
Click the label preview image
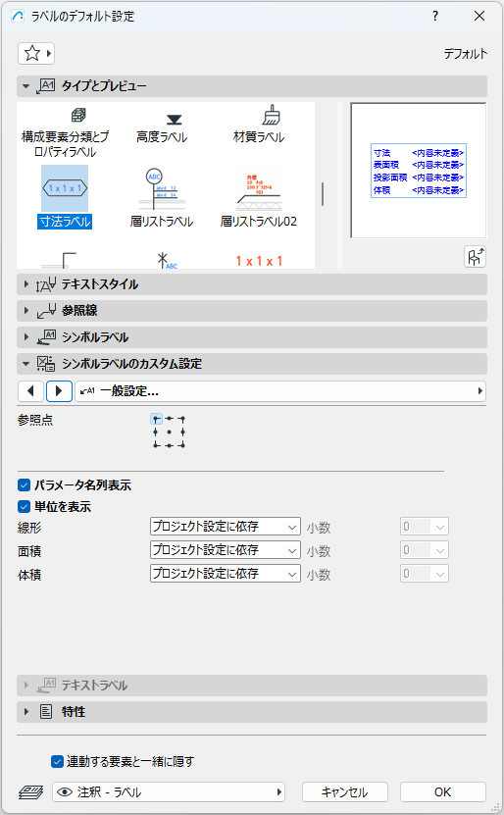tap(419, 171)
